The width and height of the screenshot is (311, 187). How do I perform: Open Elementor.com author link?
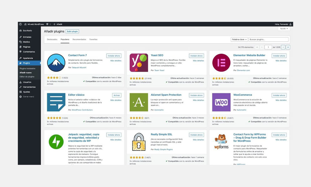(243, 70)
